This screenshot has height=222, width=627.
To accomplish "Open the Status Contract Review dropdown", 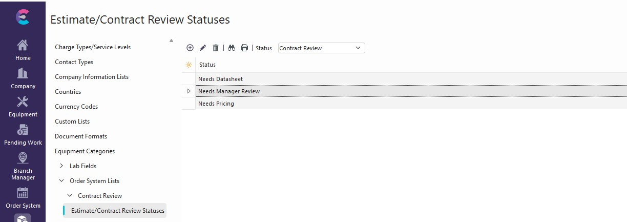I will pyautogui.click(x=321, y=48).
